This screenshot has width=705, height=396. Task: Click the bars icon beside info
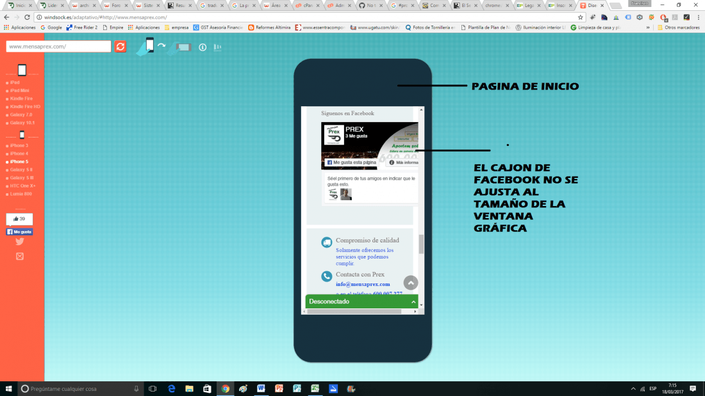click(x=218, y=47)
